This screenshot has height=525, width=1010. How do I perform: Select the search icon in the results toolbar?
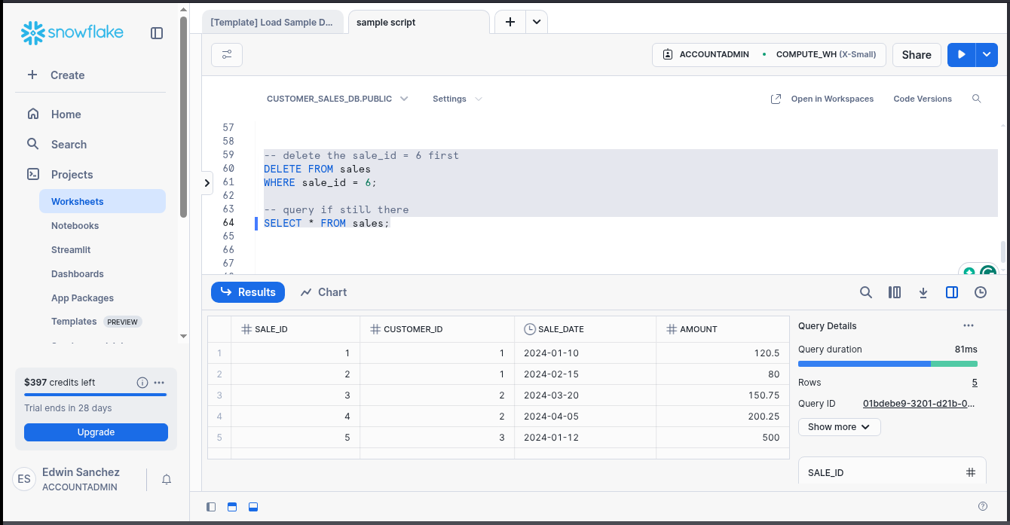[x=865, y=291]
